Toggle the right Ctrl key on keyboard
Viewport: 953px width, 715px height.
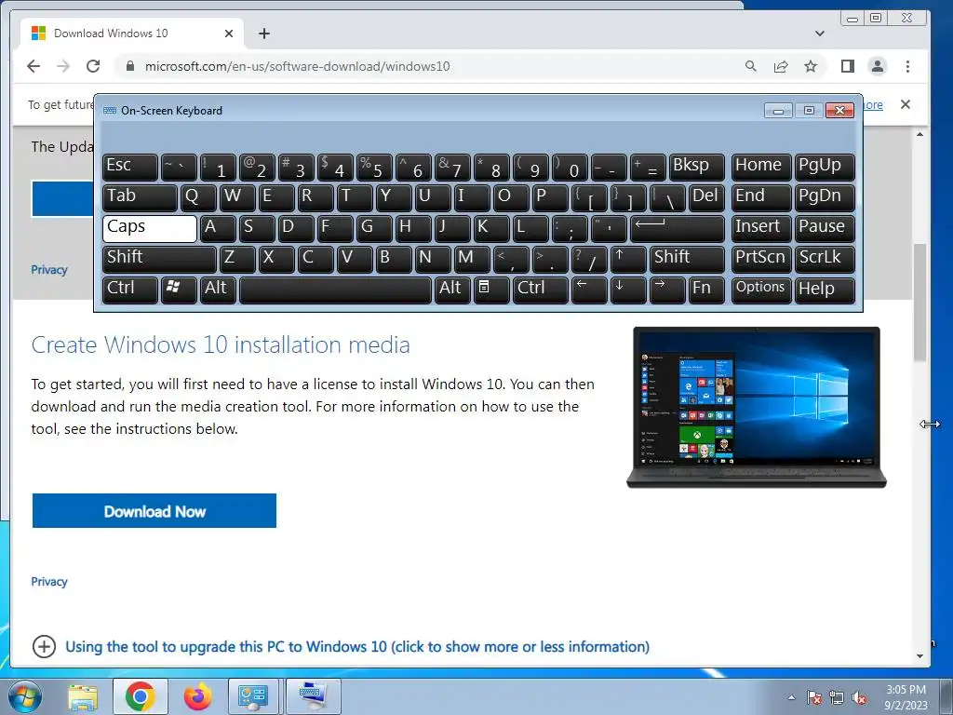(541, 290)
